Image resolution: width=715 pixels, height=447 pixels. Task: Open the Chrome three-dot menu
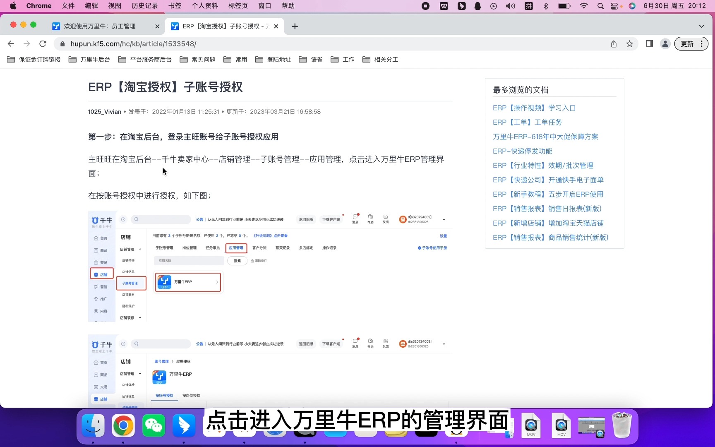pos(702,44)
